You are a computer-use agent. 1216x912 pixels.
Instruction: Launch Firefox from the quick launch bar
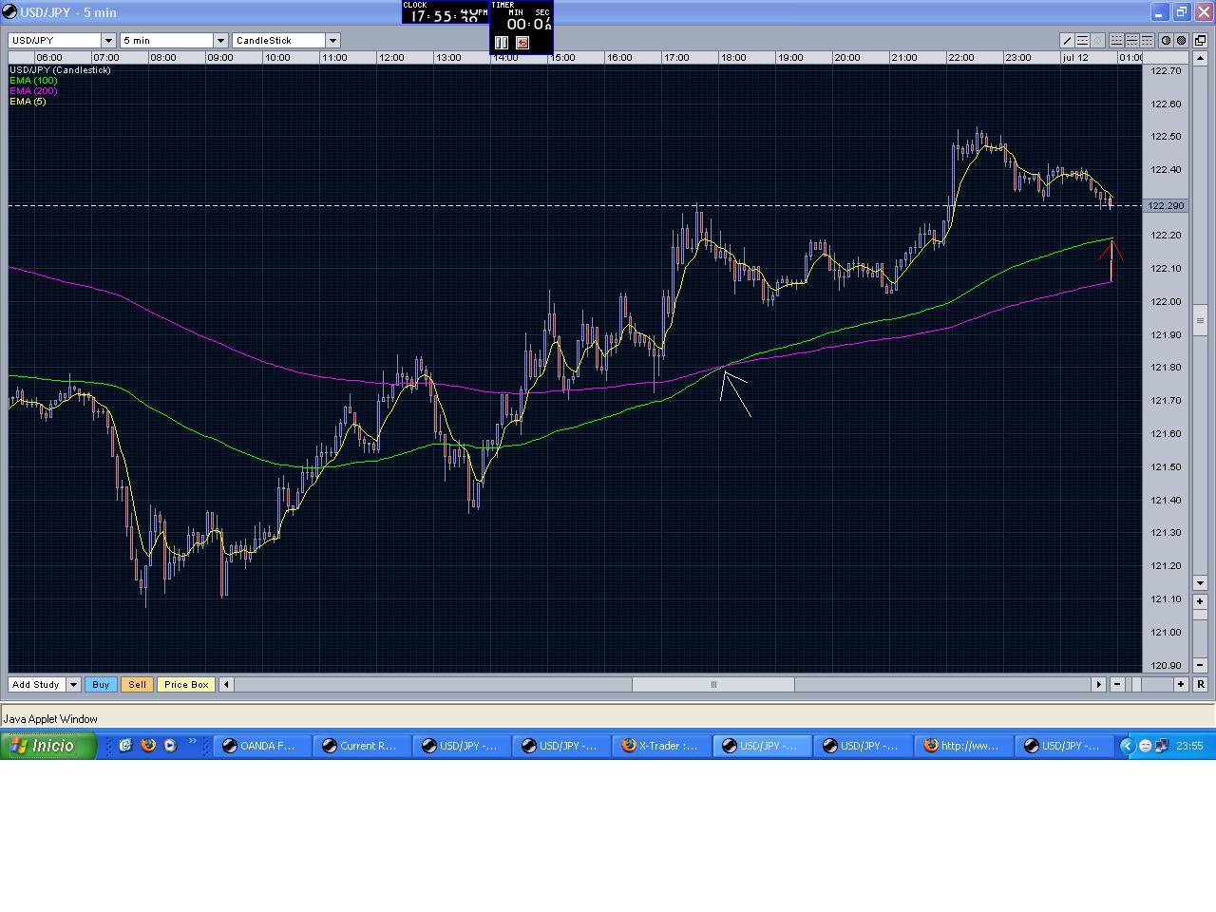click(147, 746)
